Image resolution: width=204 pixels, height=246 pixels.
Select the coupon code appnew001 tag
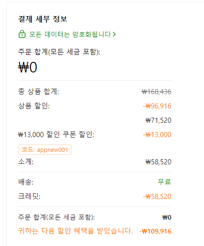(x=45, y=150)
